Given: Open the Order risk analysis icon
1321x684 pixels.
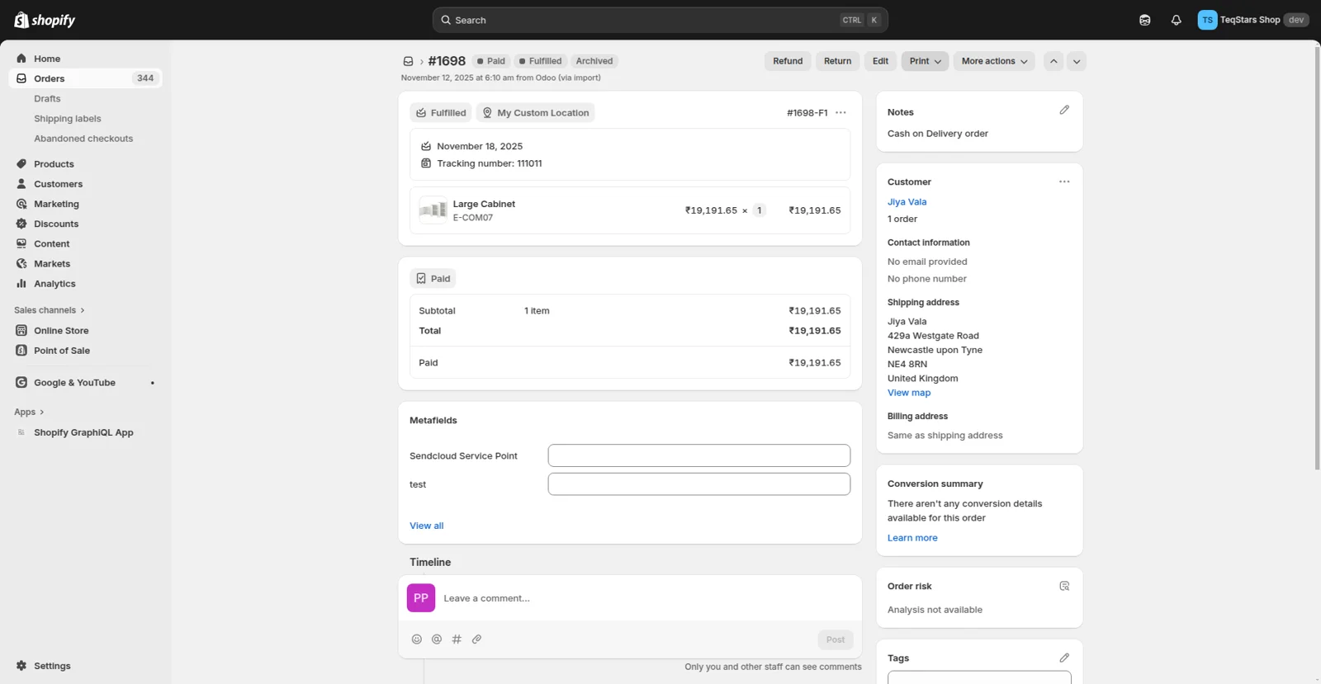Looking at the screenshot, I should coord(1064,586).
